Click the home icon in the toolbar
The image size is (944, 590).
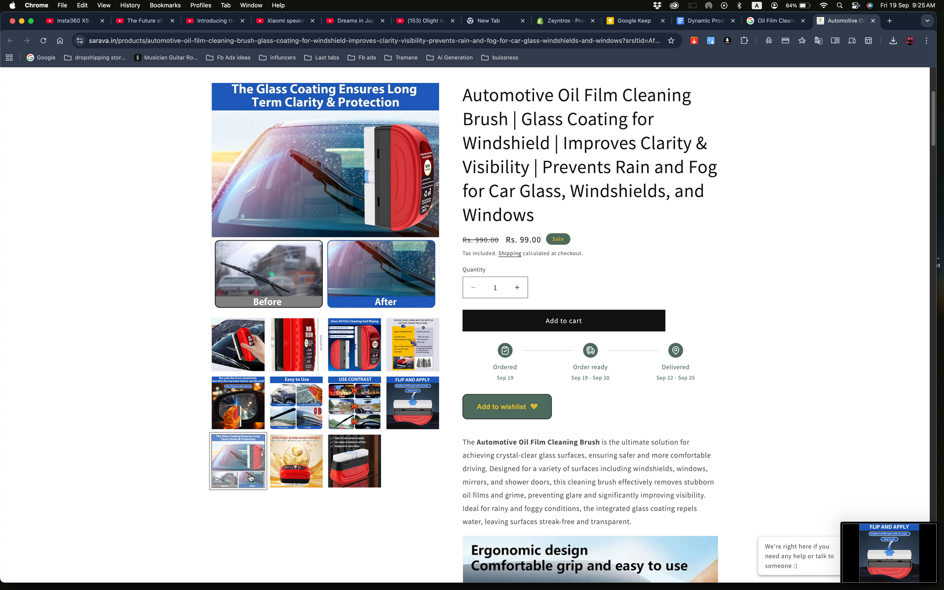[60, 41]
